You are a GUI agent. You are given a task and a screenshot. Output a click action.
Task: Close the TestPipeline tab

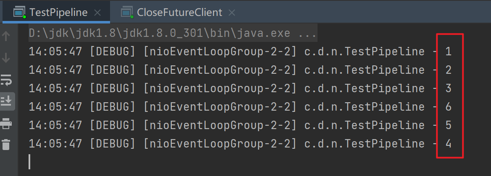click(97, 13)
